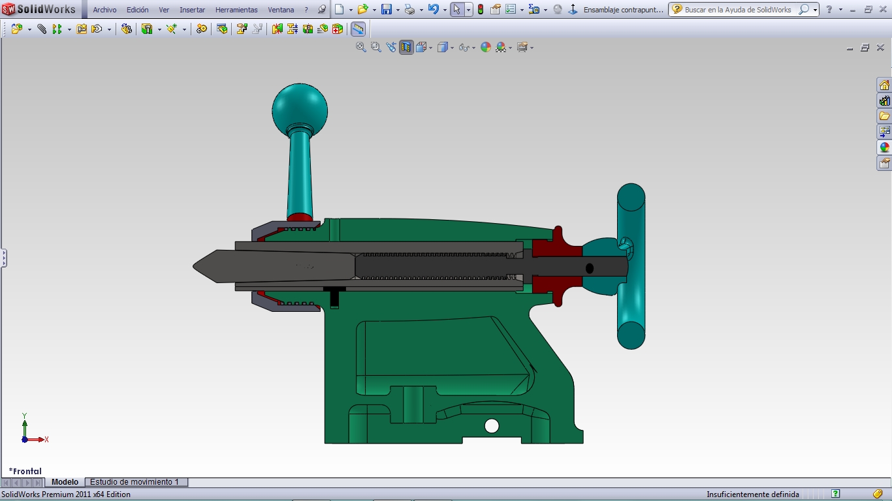Click the Linear Component Pattern icon
Screen dimensions: 892x501
pyautogui.click(x=57, y=29)
